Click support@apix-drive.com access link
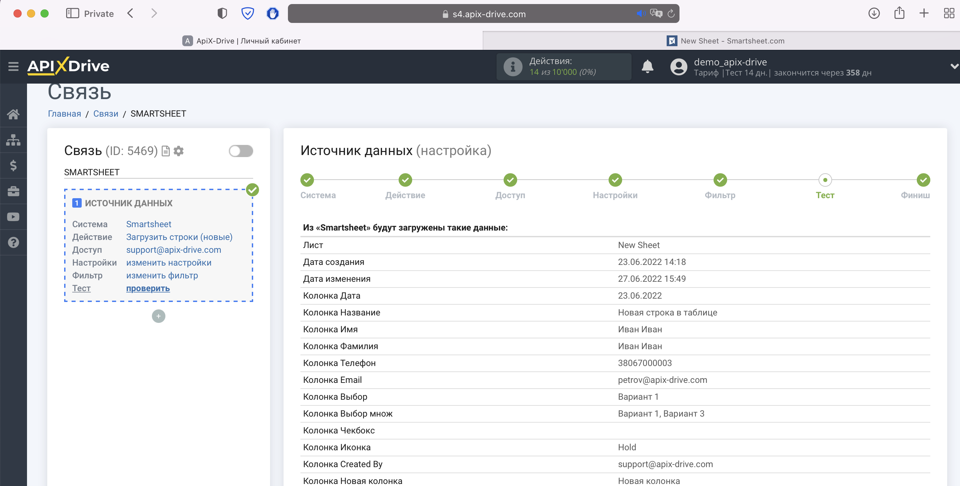This screenshot has width=960, height=486. (x=174, y=250)
